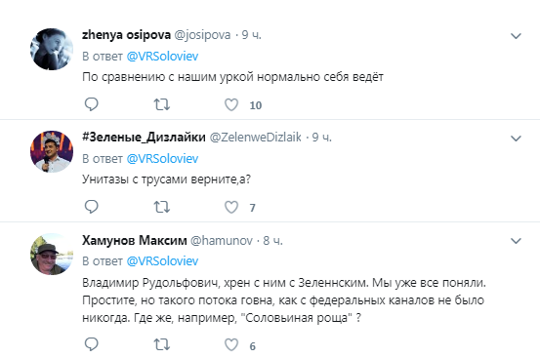Retweet zhenya osipova's reply
The width and height of the screenshot is (540, 358).
coord(161,104)
